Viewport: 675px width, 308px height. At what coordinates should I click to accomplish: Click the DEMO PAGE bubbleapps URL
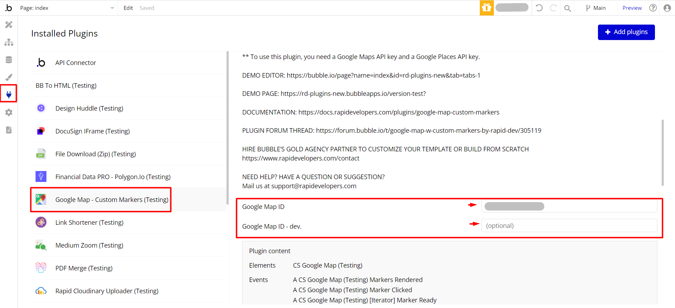(x=353, y=93)
